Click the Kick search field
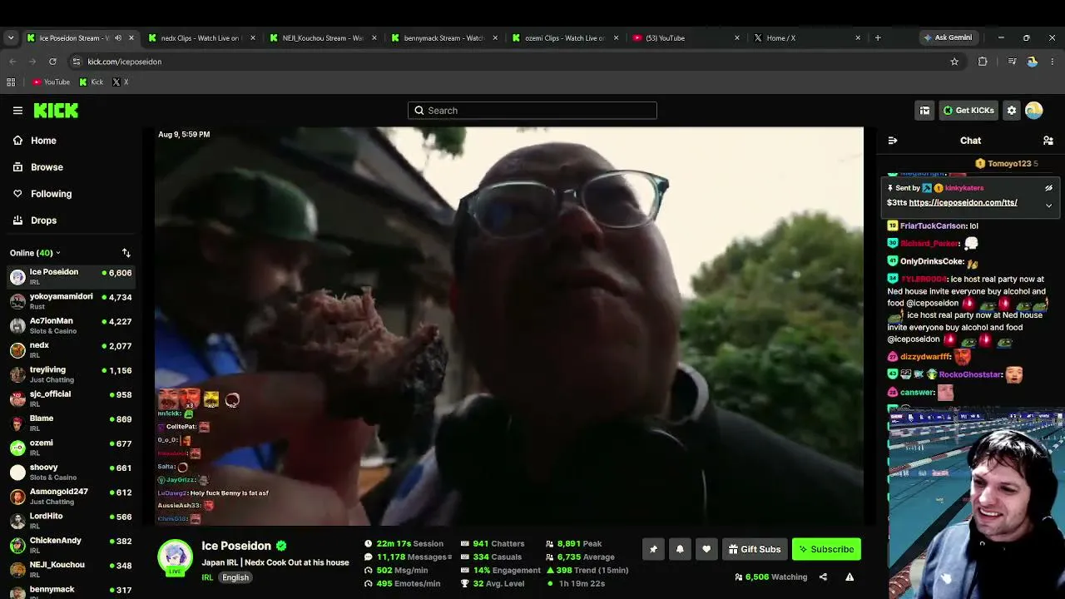This screenshot has width=1065, height=599. [x=532, y=110]
